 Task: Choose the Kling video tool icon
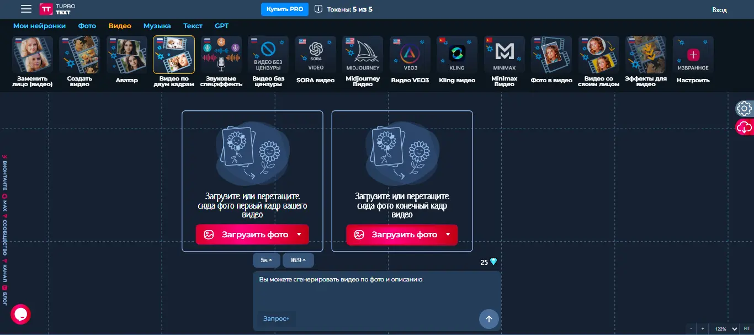[457, 55]
